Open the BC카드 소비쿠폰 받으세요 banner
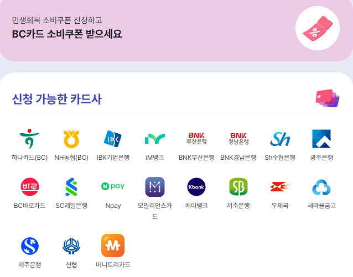This screenshot has height=277, width=353. tap(176, 29)
